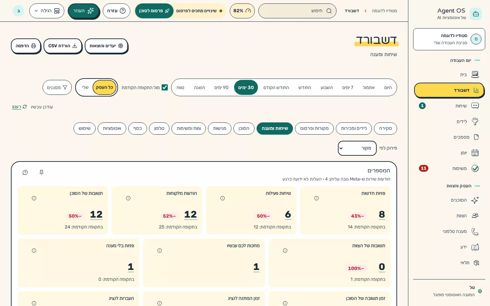Viewport: 490px width, 306px height.
Task: Click info icon on פניות חדשות card
Action: click(x=316, y=198)
